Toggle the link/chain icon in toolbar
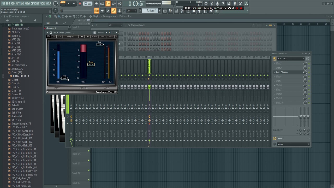This screenshot has width=334, height=188. coord(114,11)
